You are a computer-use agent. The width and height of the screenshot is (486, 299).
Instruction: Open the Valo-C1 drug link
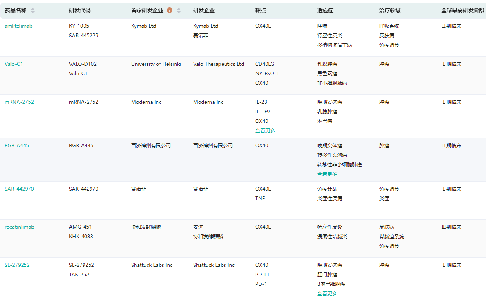click(14, 64)
